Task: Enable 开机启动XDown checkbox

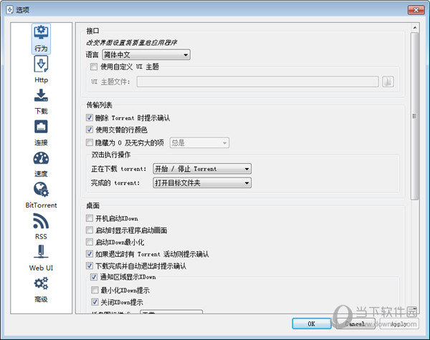Action: pos(90,218)
